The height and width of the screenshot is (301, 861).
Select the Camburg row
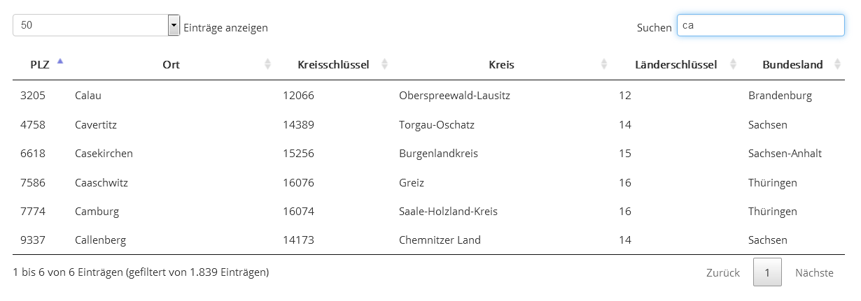(429, 211)
